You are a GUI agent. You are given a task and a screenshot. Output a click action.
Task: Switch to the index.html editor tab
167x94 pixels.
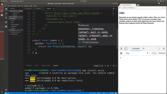click(28, 9)
